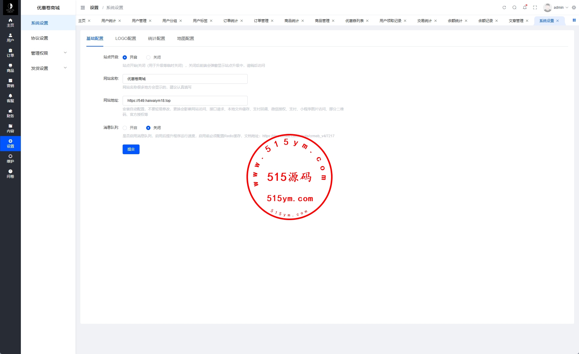Open the 财务 finance sidebar icon

coord(10,113)
